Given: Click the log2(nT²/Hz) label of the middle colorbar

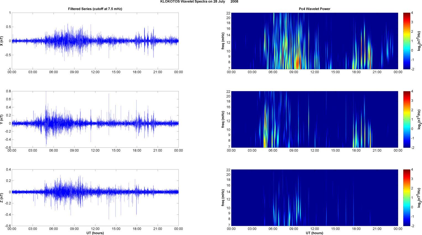Looking at the screenshot, I should click(420, 119).
